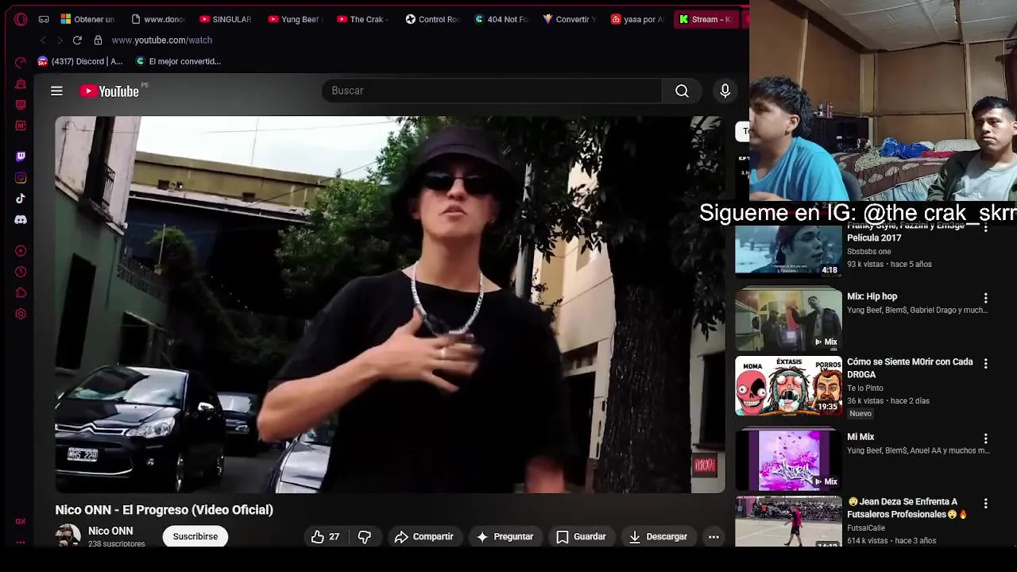
Task: View site security lock information
Action: point(98,40)
